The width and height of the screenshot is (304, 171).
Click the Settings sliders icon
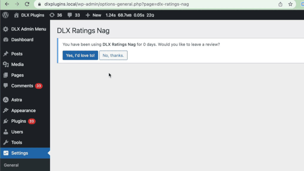pos(6,153)
